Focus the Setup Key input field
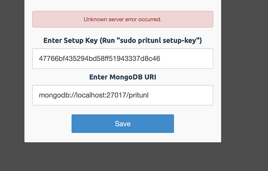 click(123, 59)
